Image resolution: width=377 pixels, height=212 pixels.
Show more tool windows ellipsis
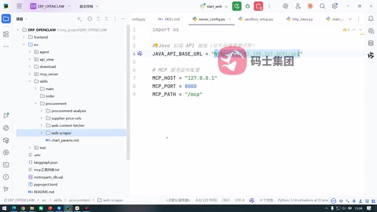coord(6,46)
